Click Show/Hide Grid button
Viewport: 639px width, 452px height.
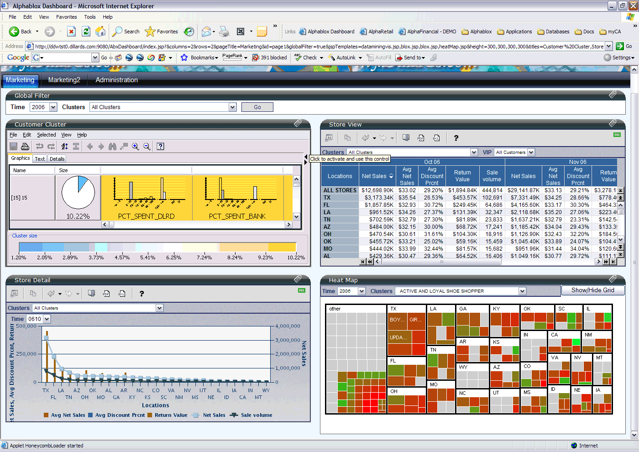click(x=593, y=290)
